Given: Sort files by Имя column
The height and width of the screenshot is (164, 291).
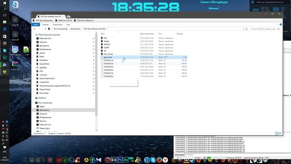Looking at the screenshot, I should 103,34.
